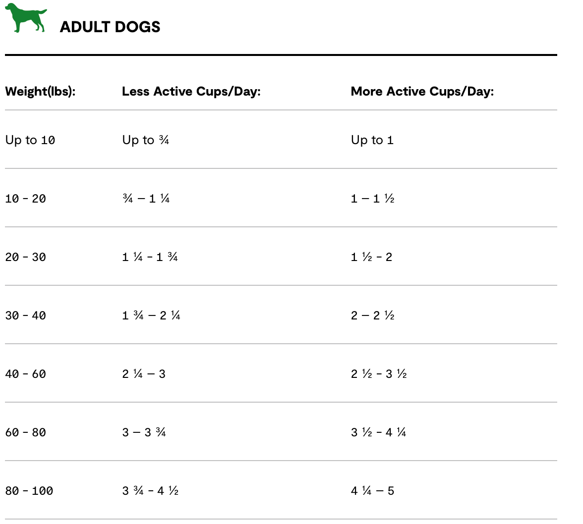Select the 'Up to 10' weight cell
The image size is (583, 524).
pyautogui.click(x=30, y=140)
